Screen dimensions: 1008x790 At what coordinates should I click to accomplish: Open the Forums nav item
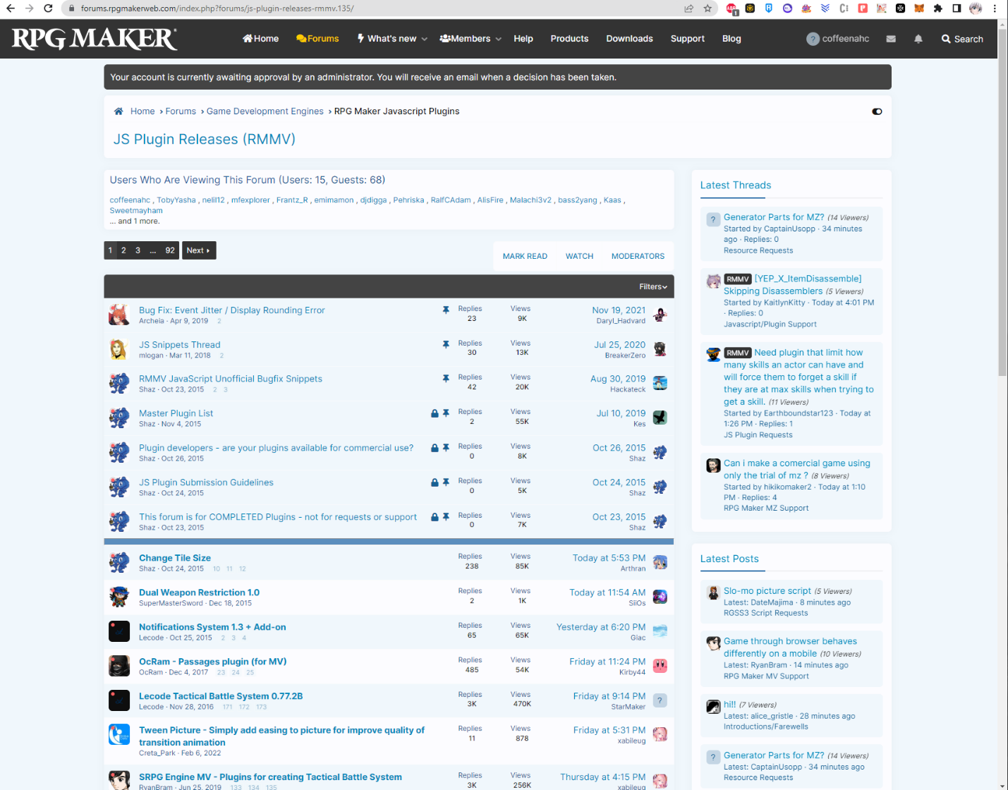point(317,39)
